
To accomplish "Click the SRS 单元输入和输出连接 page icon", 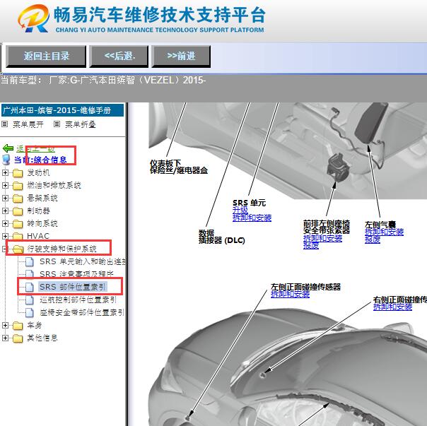I will 30,262.
